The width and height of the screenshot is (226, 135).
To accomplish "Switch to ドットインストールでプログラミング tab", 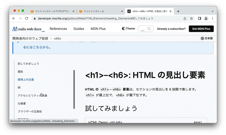I will coord(52,11).
